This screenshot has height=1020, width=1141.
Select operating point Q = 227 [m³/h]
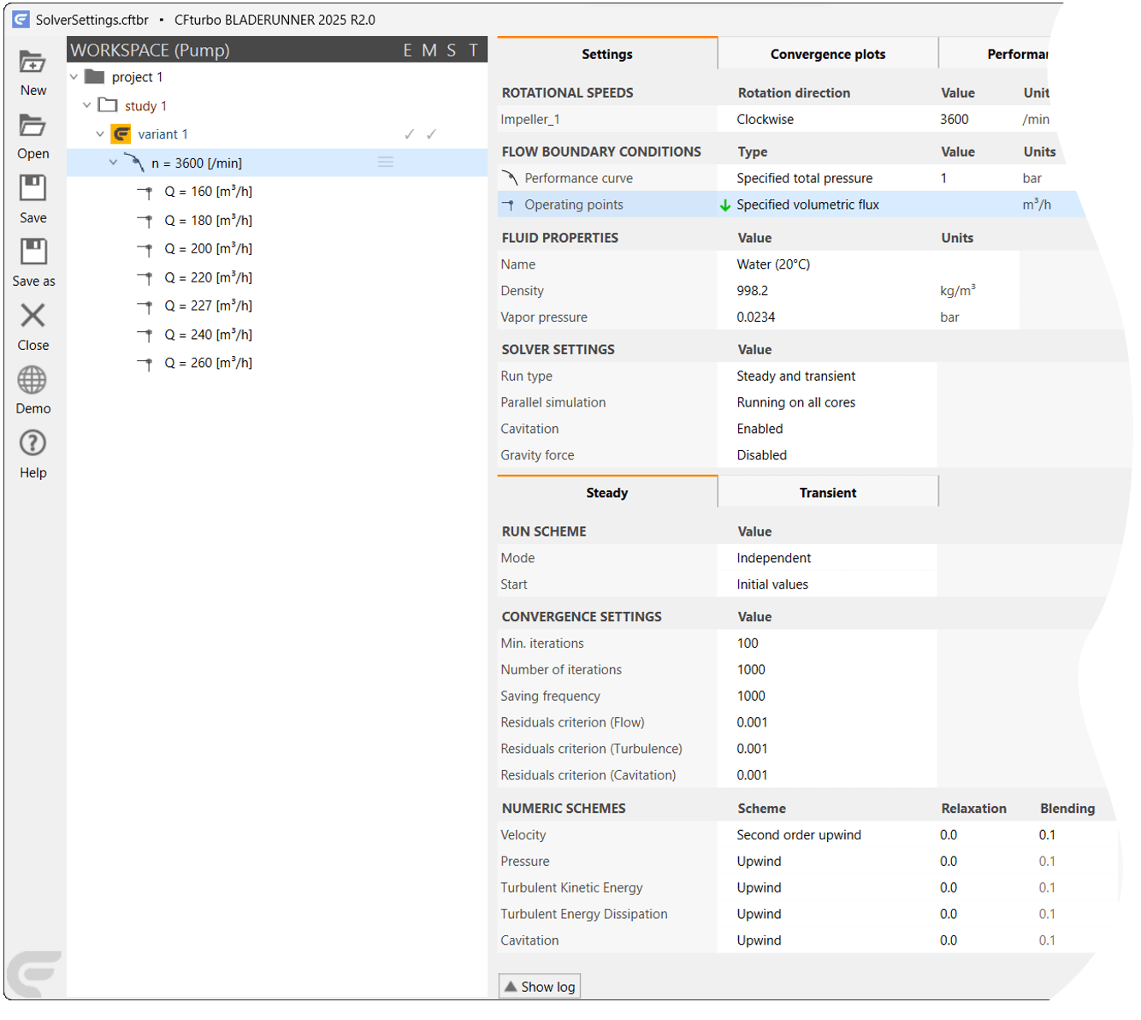pos(209,306)
